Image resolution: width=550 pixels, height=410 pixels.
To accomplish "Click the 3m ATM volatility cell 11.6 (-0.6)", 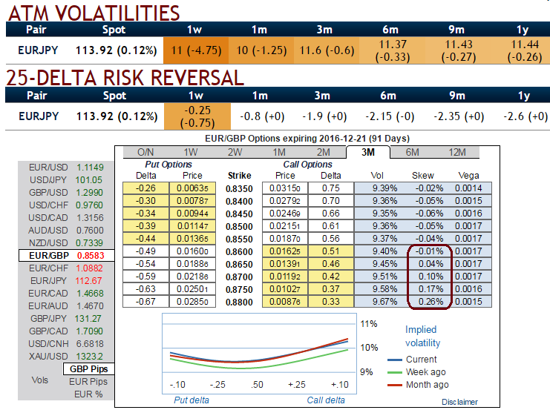I will pyautogui.click(x=327, y=50).
